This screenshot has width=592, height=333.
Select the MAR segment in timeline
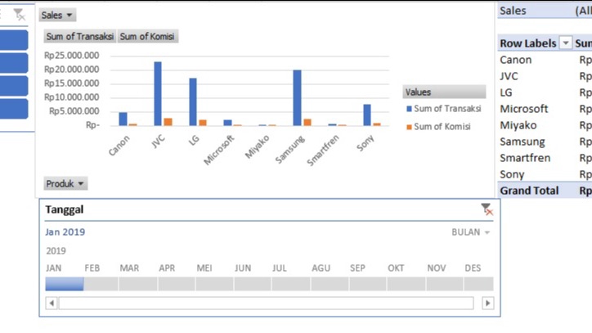(138, 284)
